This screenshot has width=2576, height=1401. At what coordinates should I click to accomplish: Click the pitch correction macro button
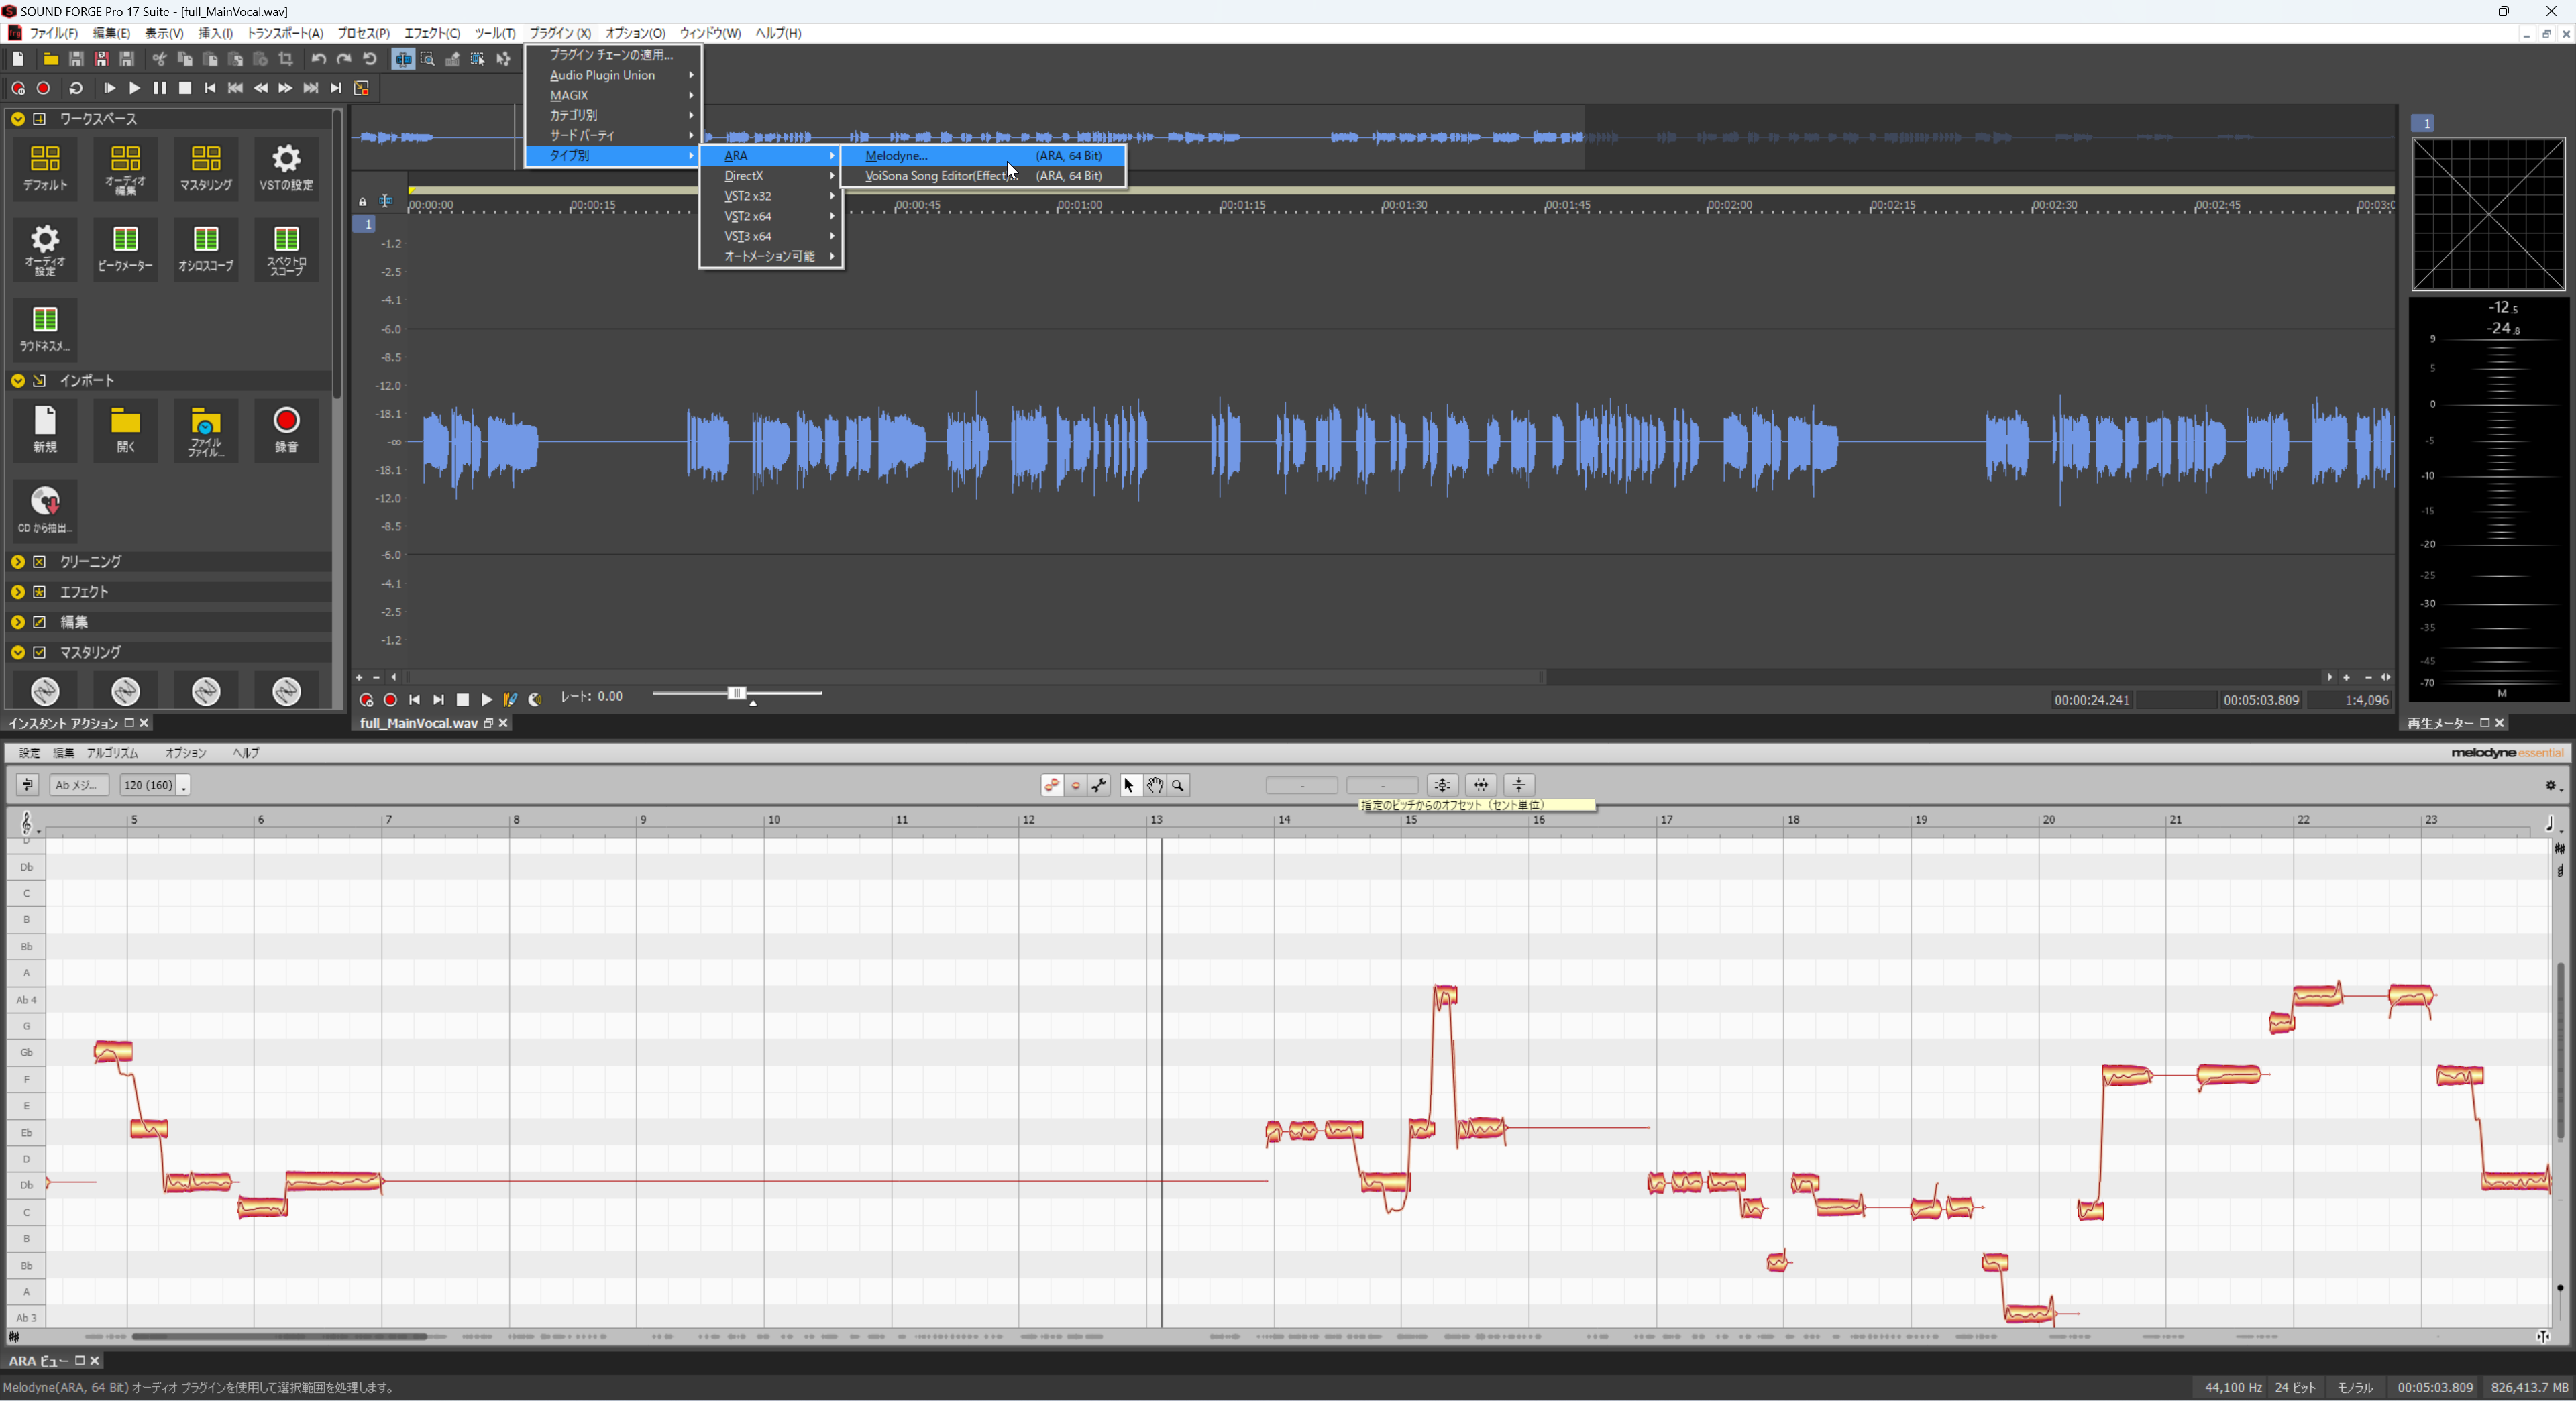coord(1442,785)
